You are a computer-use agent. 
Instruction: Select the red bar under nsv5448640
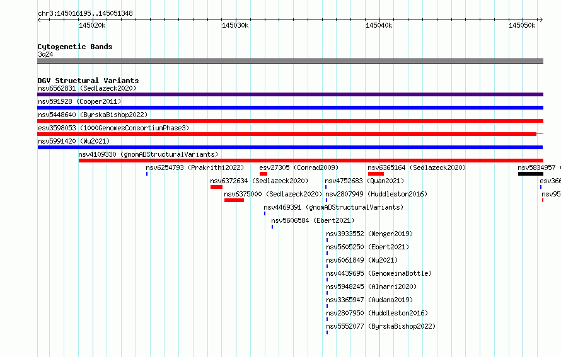coord(290,121)
